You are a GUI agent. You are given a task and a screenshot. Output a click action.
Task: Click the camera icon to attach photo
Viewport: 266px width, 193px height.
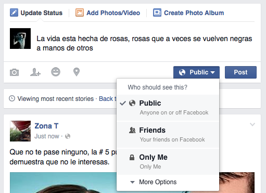(14, 72)
